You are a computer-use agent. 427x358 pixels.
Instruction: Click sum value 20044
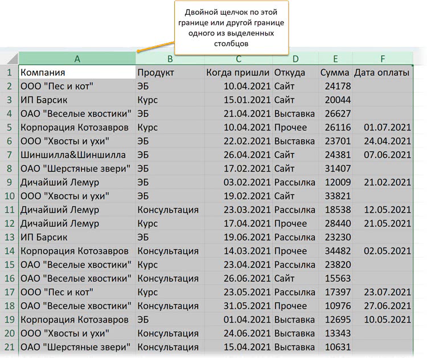pyautogui.click(x=335, y=100)
